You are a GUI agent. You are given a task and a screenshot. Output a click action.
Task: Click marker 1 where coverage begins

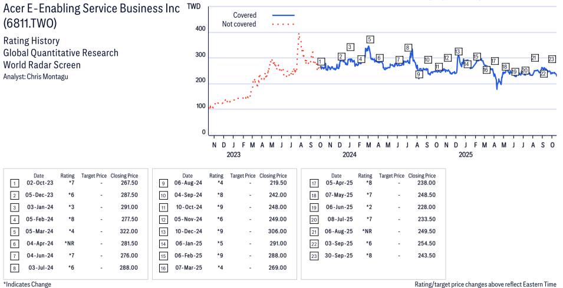pos(320,61)
